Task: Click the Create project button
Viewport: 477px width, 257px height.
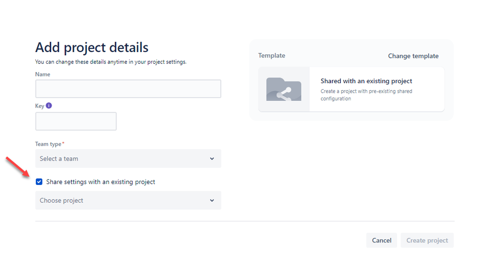Action: click(x=427, y=240)
